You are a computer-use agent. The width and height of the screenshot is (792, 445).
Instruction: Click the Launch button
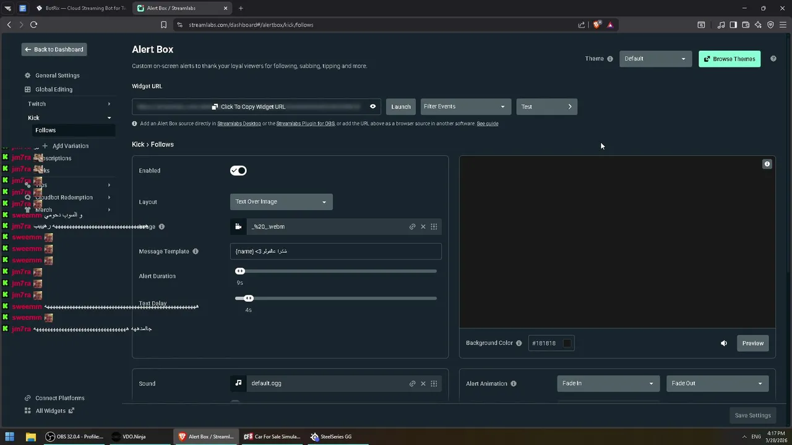pyautogui.click(x=401, y=107)
